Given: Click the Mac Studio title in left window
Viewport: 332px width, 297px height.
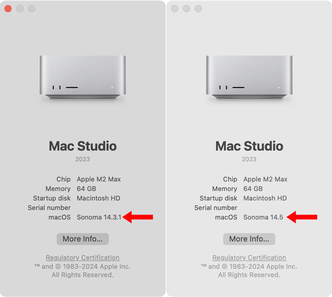Looking at the screenshot, I should [83, 146].
